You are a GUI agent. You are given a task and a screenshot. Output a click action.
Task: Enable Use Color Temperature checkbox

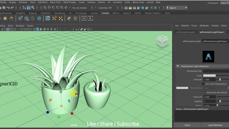click(x=203, y=84)
